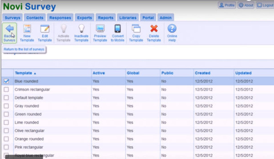Copy the selected template
274x159 pixels.
click(x=136, y=33)
